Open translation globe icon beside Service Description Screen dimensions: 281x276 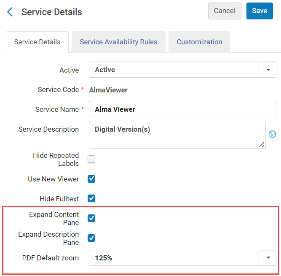272,134
